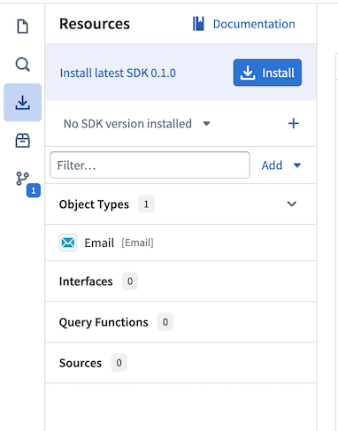Click the Documentation book icon
Viewport: 338px width, 431px height.
198,24
